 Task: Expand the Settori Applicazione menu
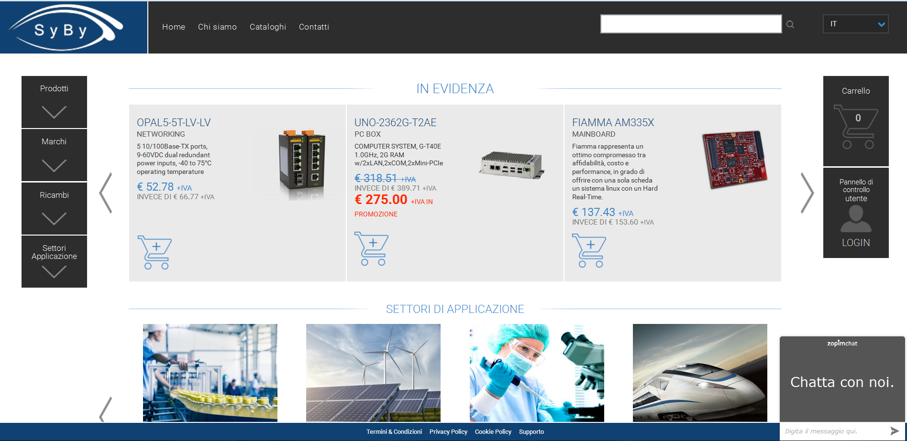tap(54, 261)
